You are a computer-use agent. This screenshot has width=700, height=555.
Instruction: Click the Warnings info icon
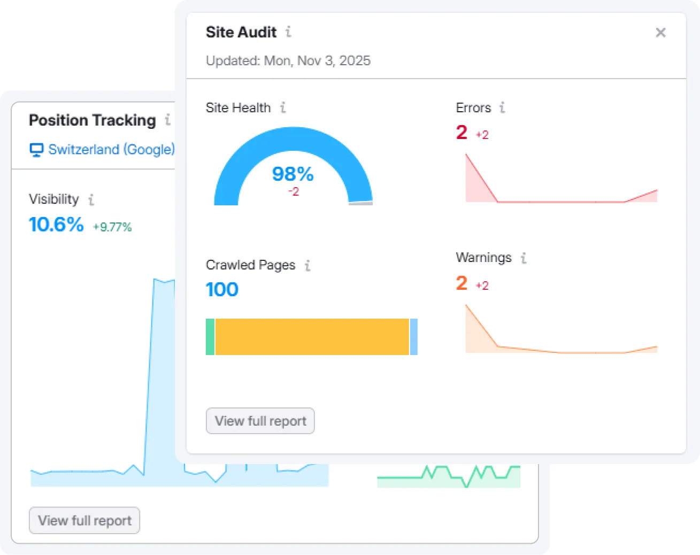coord(524,258)
